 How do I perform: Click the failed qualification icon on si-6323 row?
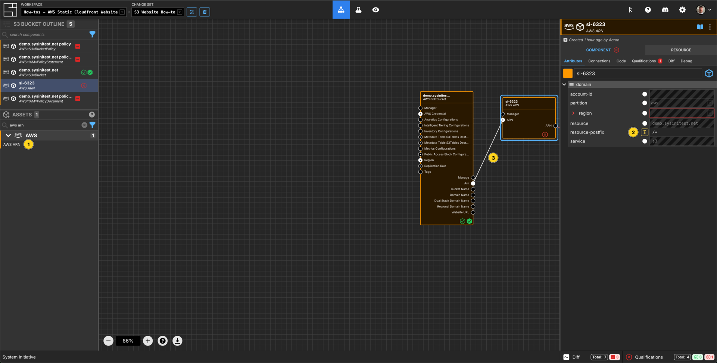pos(84,85)
